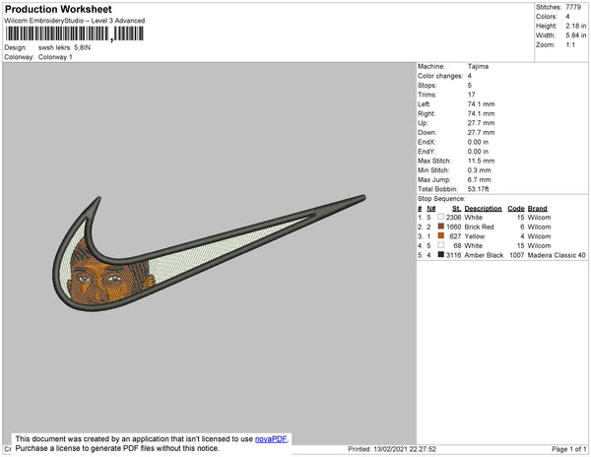
Task: Click the Max Jump value '6.7 mm'
Action: click(x=479, y=179)
